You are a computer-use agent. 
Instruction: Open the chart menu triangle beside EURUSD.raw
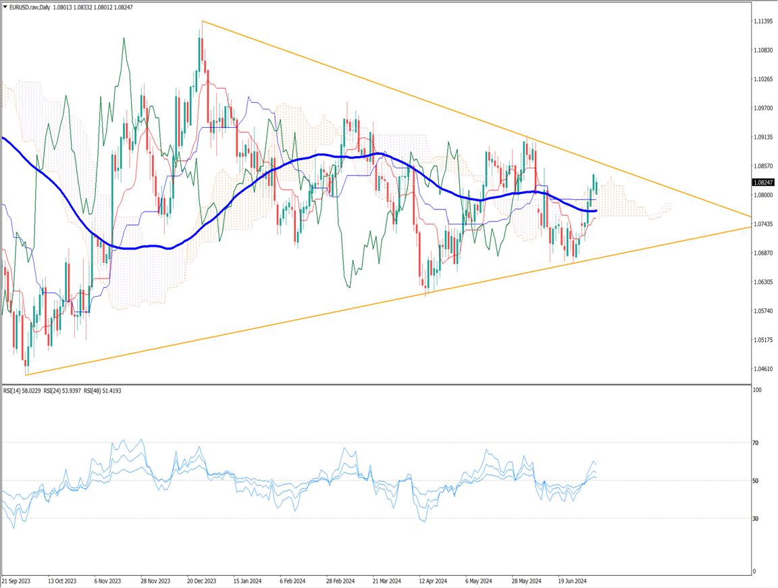[x=5, y=7]
